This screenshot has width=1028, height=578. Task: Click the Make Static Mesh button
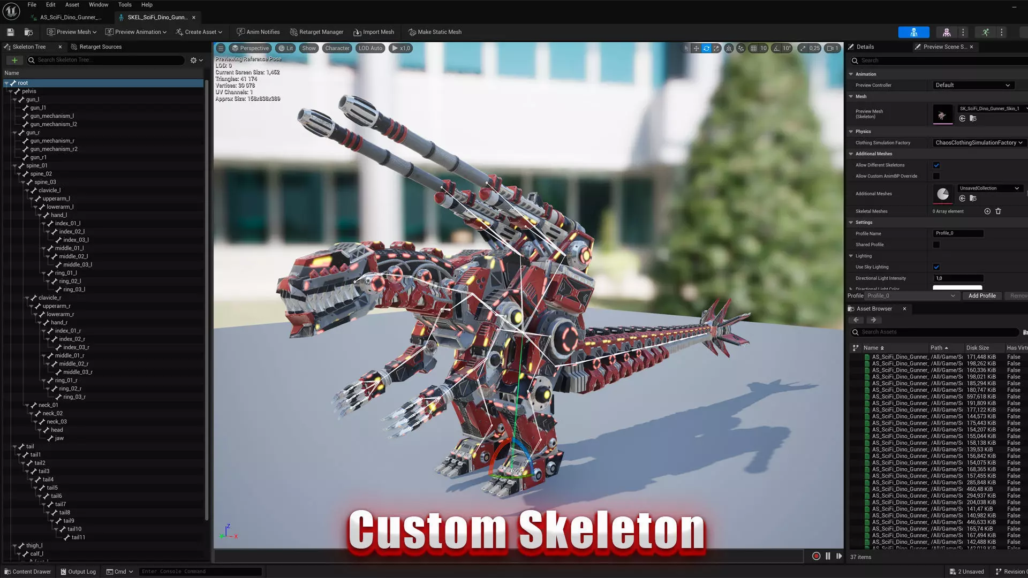coord(435,32)
